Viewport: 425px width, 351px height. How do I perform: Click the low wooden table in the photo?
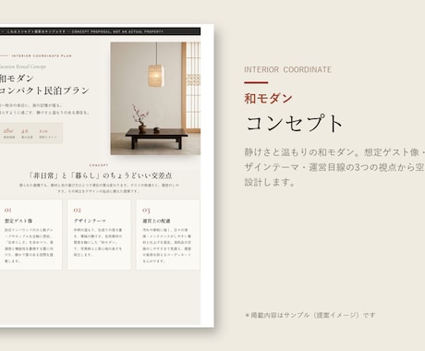click(x=156, y=139)
